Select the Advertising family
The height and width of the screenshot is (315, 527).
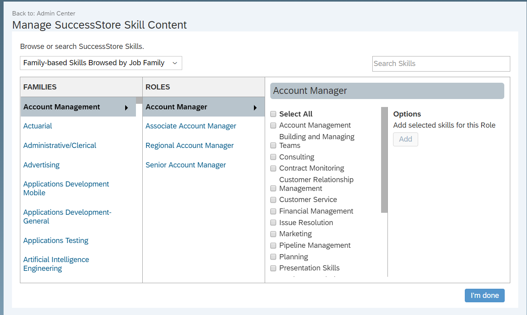click(41, 165)
